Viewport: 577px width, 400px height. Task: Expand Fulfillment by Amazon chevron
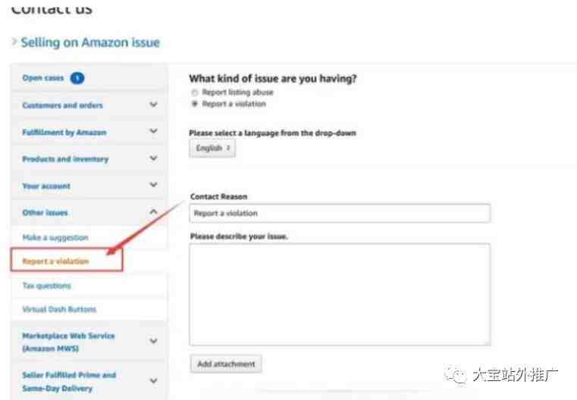click(x=153, y=131)
